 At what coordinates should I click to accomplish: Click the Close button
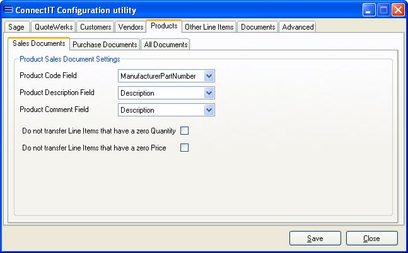371,238
